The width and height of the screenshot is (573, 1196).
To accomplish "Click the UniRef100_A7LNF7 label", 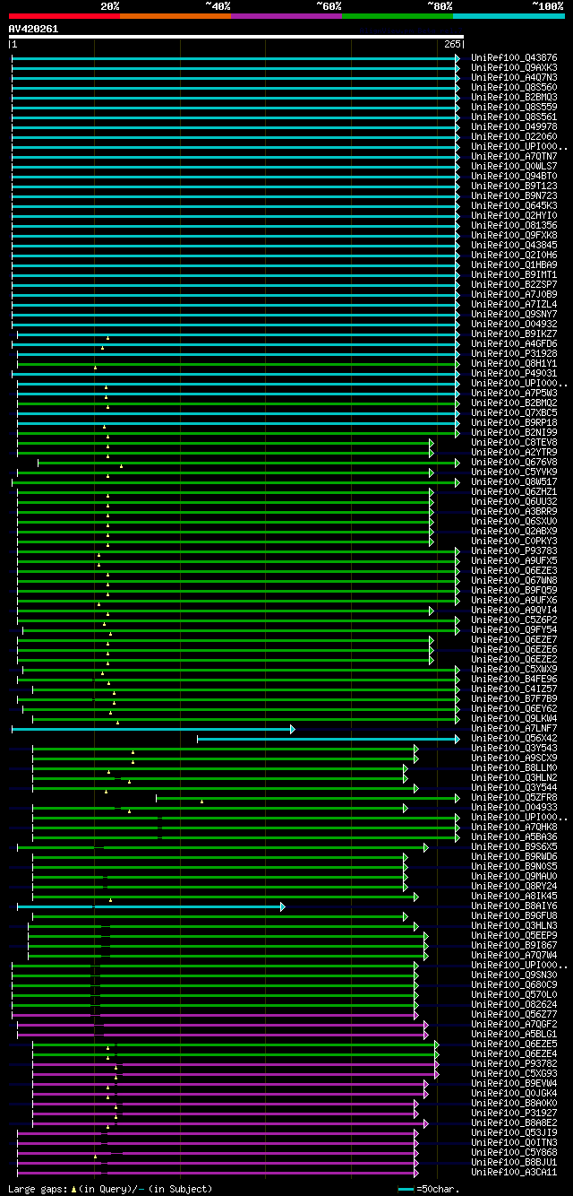I will (x=514, y=729).
